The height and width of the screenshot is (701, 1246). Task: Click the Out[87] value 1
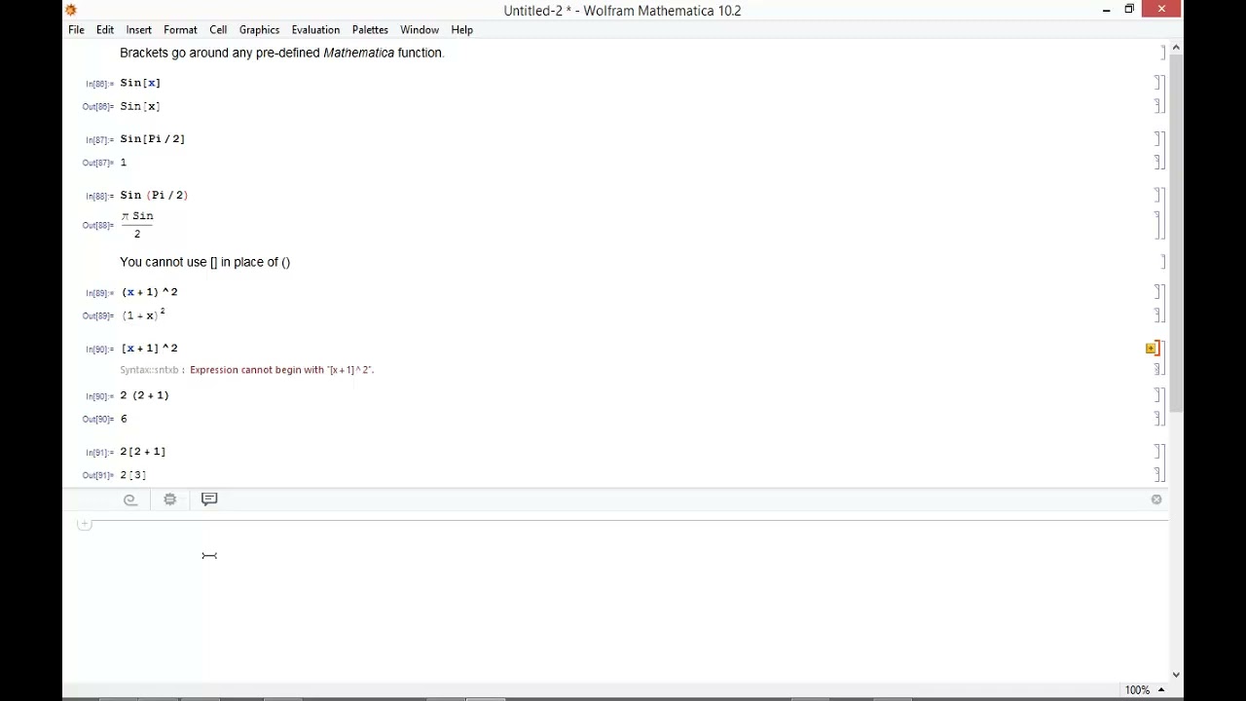click(124, 163)
